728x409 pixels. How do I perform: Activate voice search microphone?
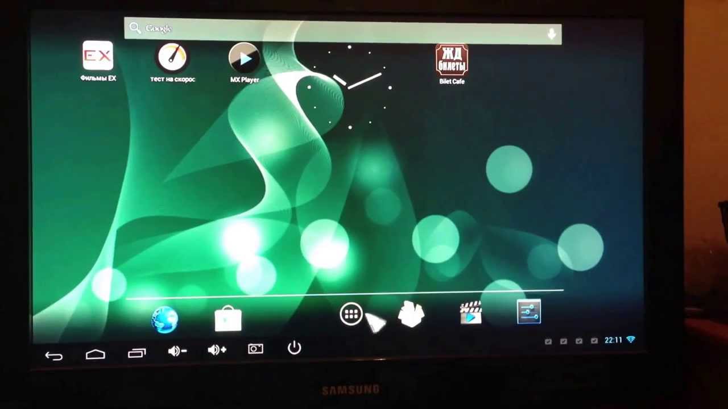[x=551, y=35]
